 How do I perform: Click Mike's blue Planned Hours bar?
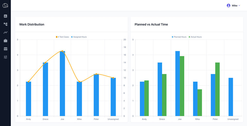click(x=195, y=99)
